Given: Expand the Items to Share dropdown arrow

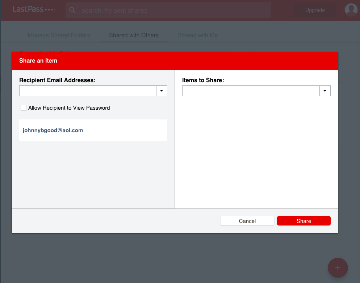Looking at the screenshot, I should [325, 91].
